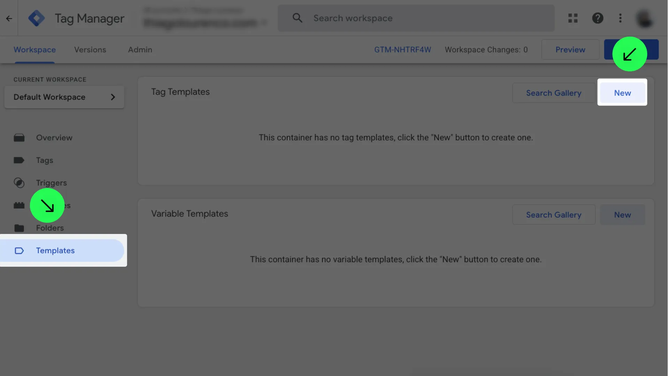Viewport: 668px width, 376px height.
Task: Switch to the Admin tab
Action: [140, 50]
